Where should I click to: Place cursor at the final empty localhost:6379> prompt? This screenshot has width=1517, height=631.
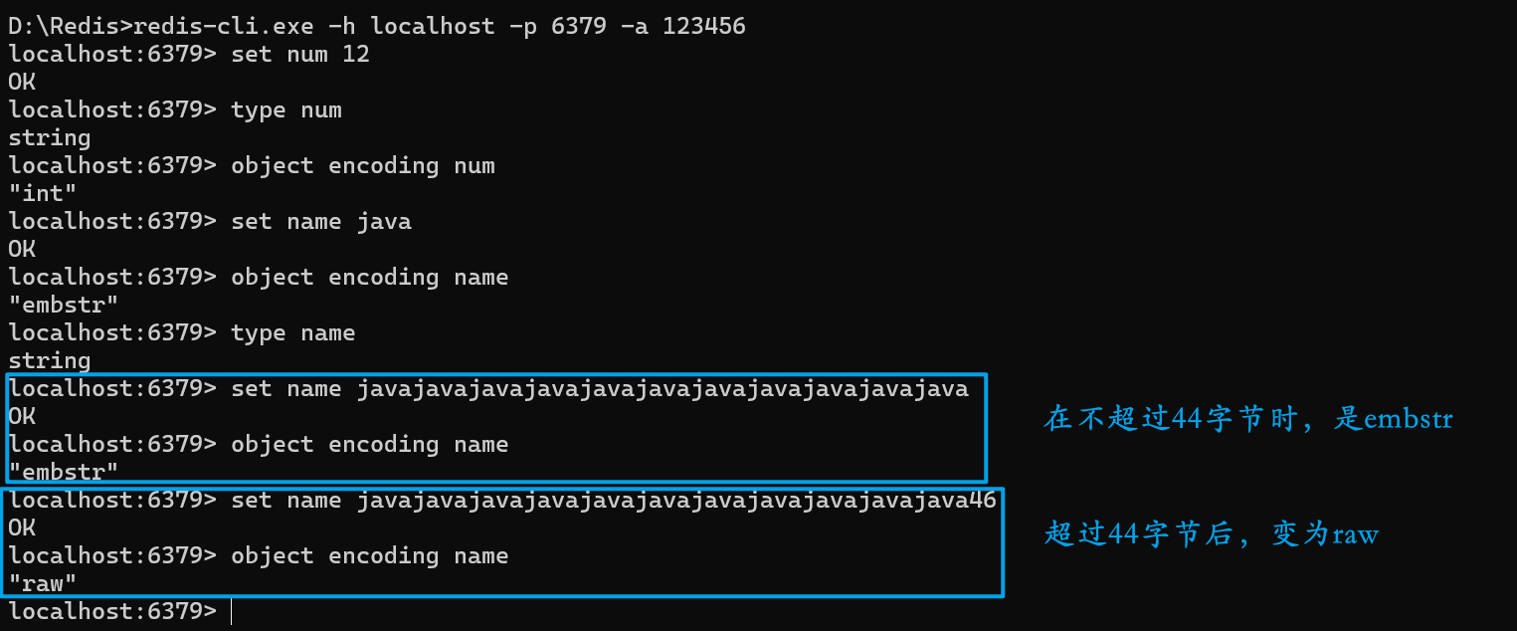[230, 612]
